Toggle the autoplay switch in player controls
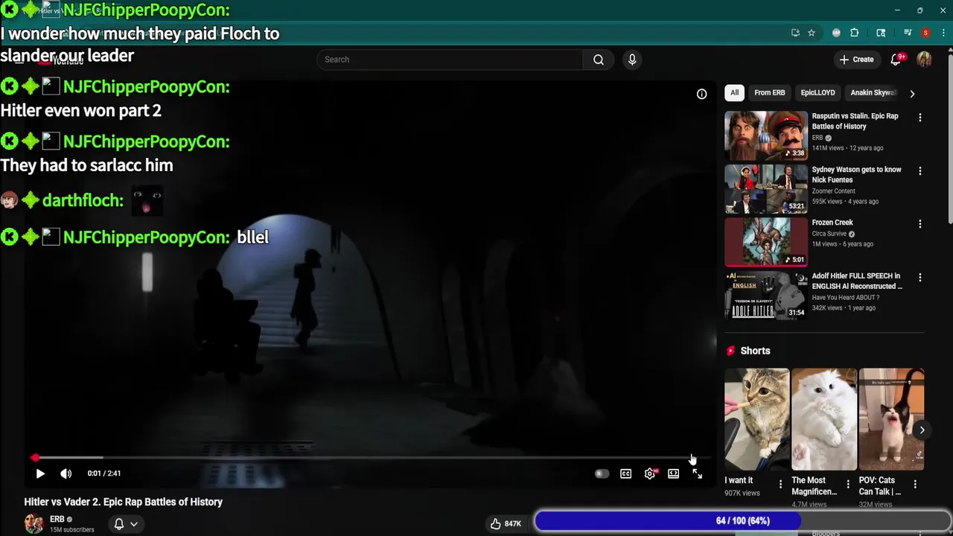 click(602, 473)
